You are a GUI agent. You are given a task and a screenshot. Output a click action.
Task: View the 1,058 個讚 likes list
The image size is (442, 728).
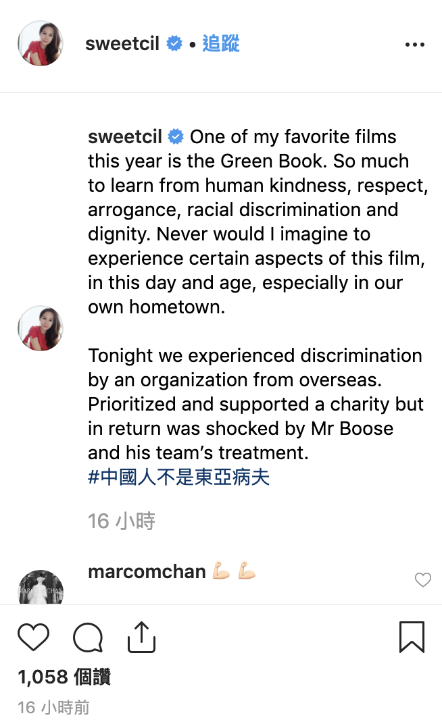(x=64, y=677)
